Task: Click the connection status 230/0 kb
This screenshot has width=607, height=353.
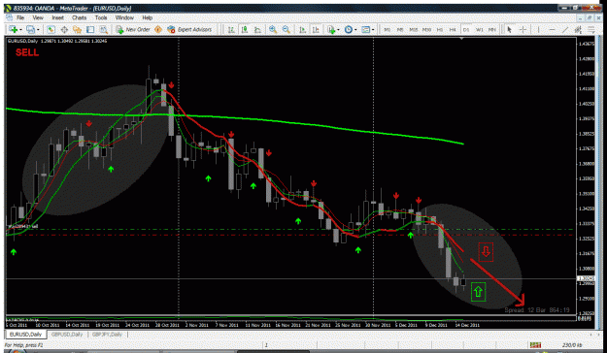Action: (x=571, y=345)
